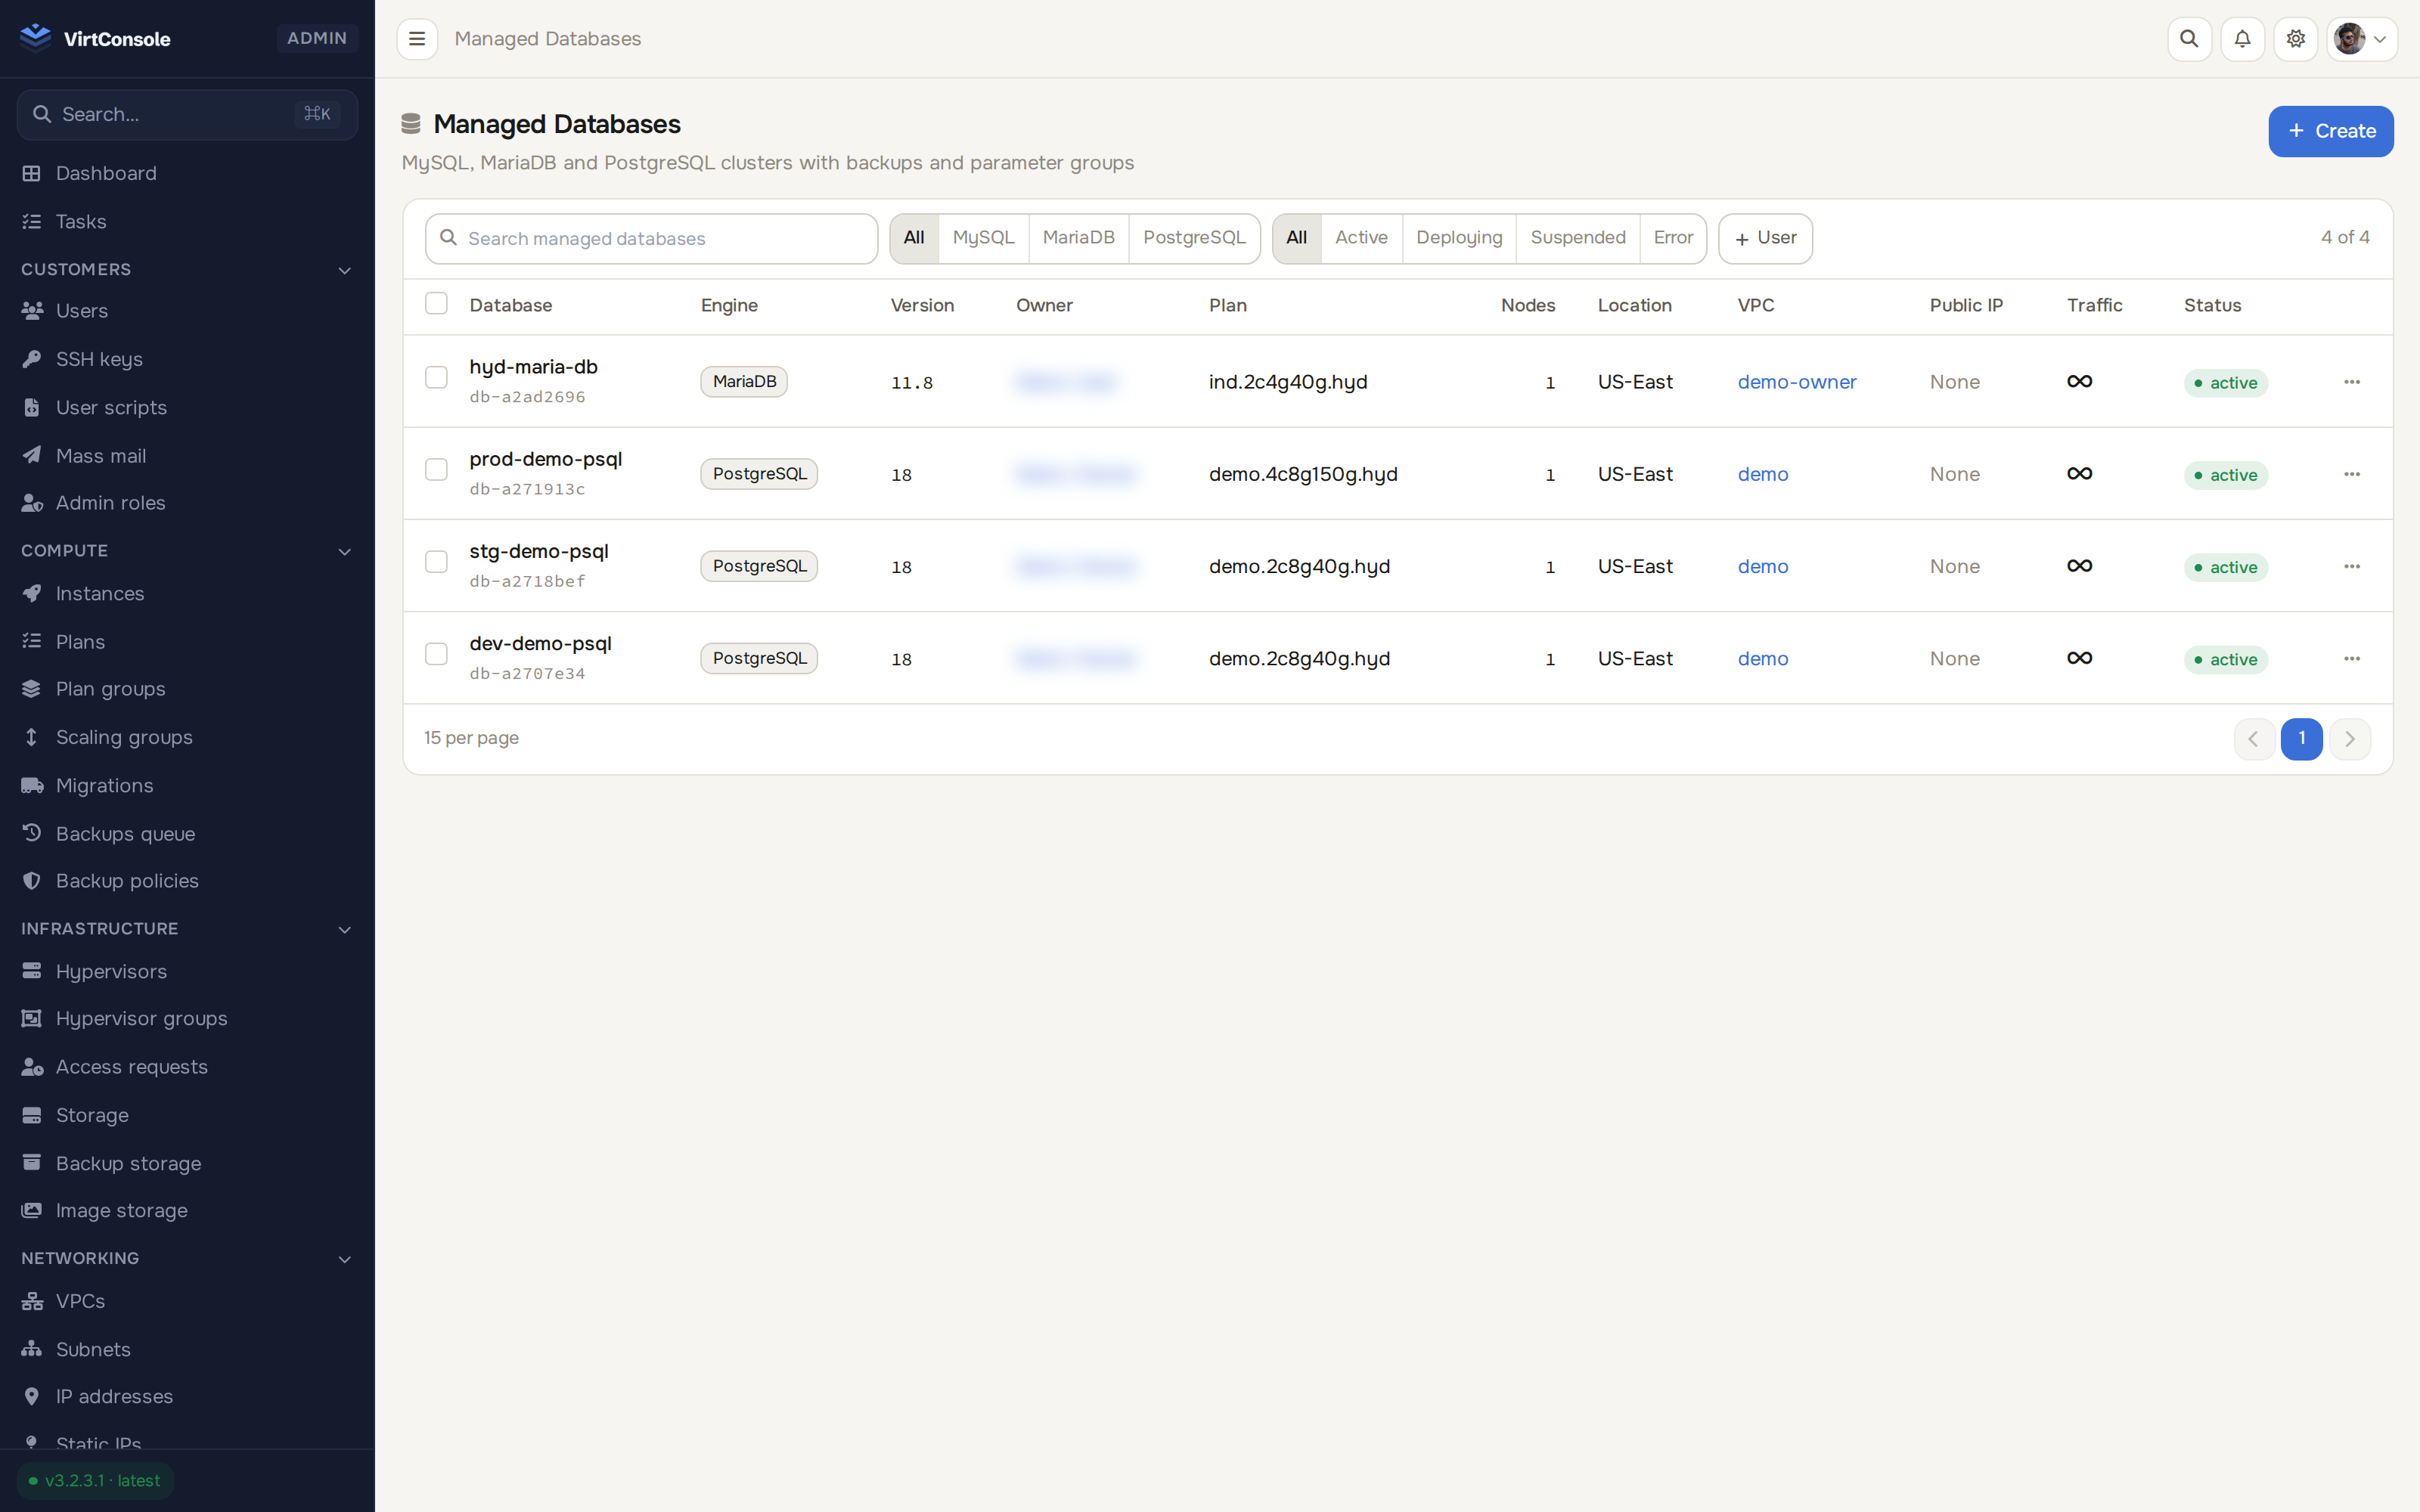
Task: Open Hypervisors page
Action: (187, 971)
